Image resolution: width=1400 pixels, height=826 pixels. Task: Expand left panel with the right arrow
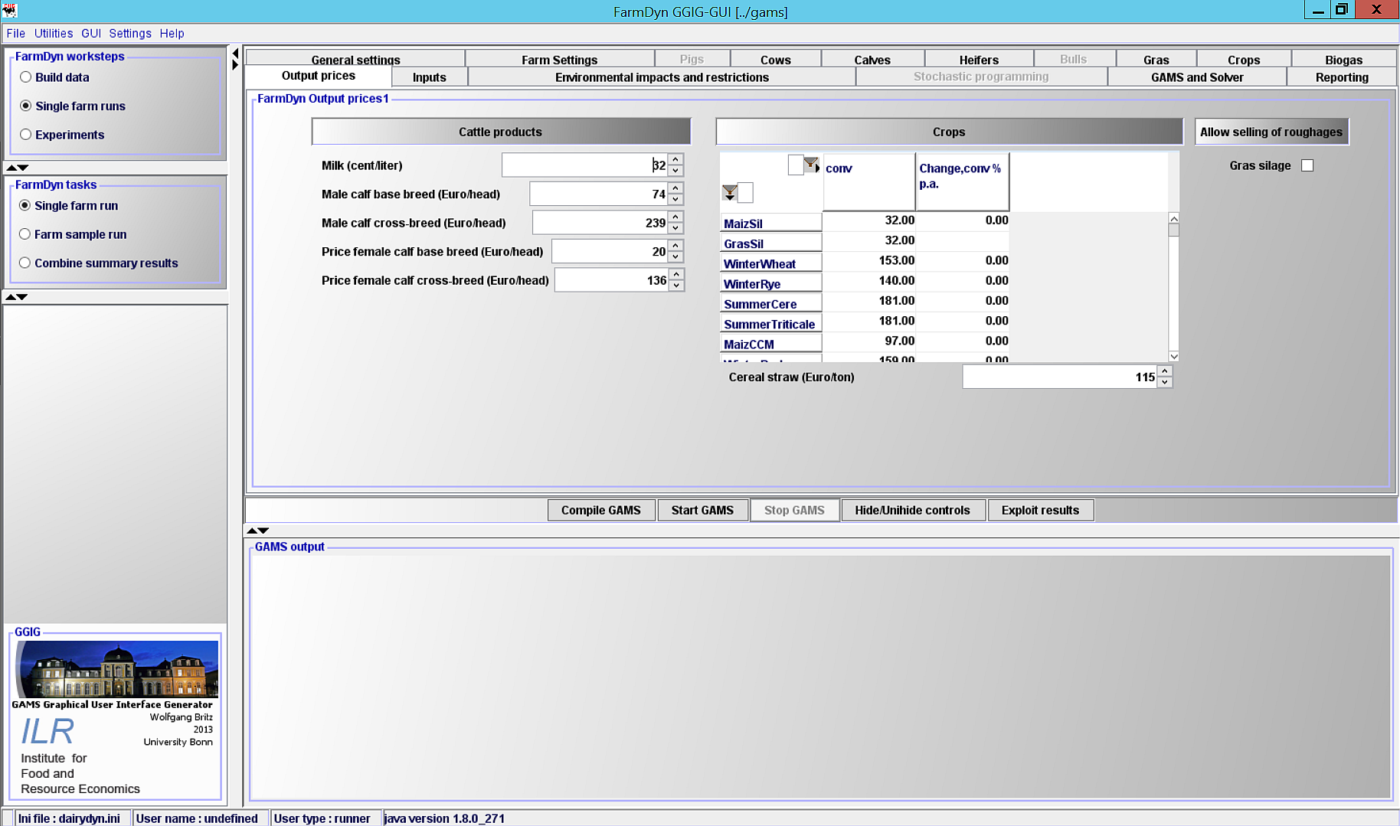(x=235, y=65)
